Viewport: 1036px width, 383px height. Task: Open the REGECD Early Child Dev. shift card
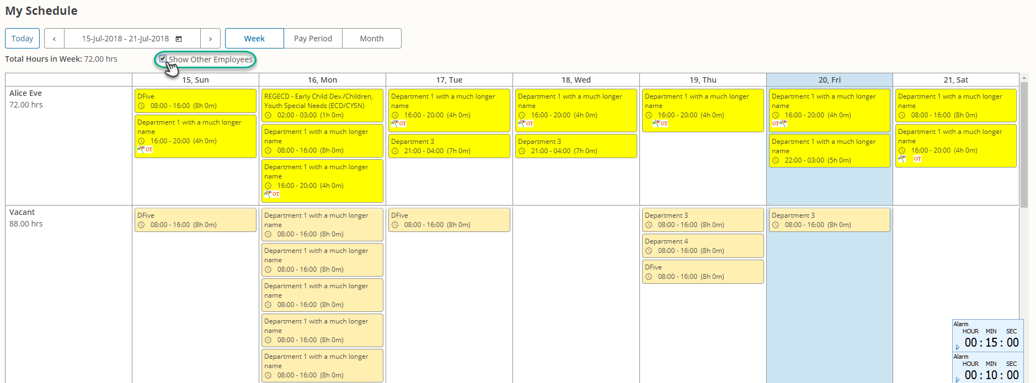point(322,106)
